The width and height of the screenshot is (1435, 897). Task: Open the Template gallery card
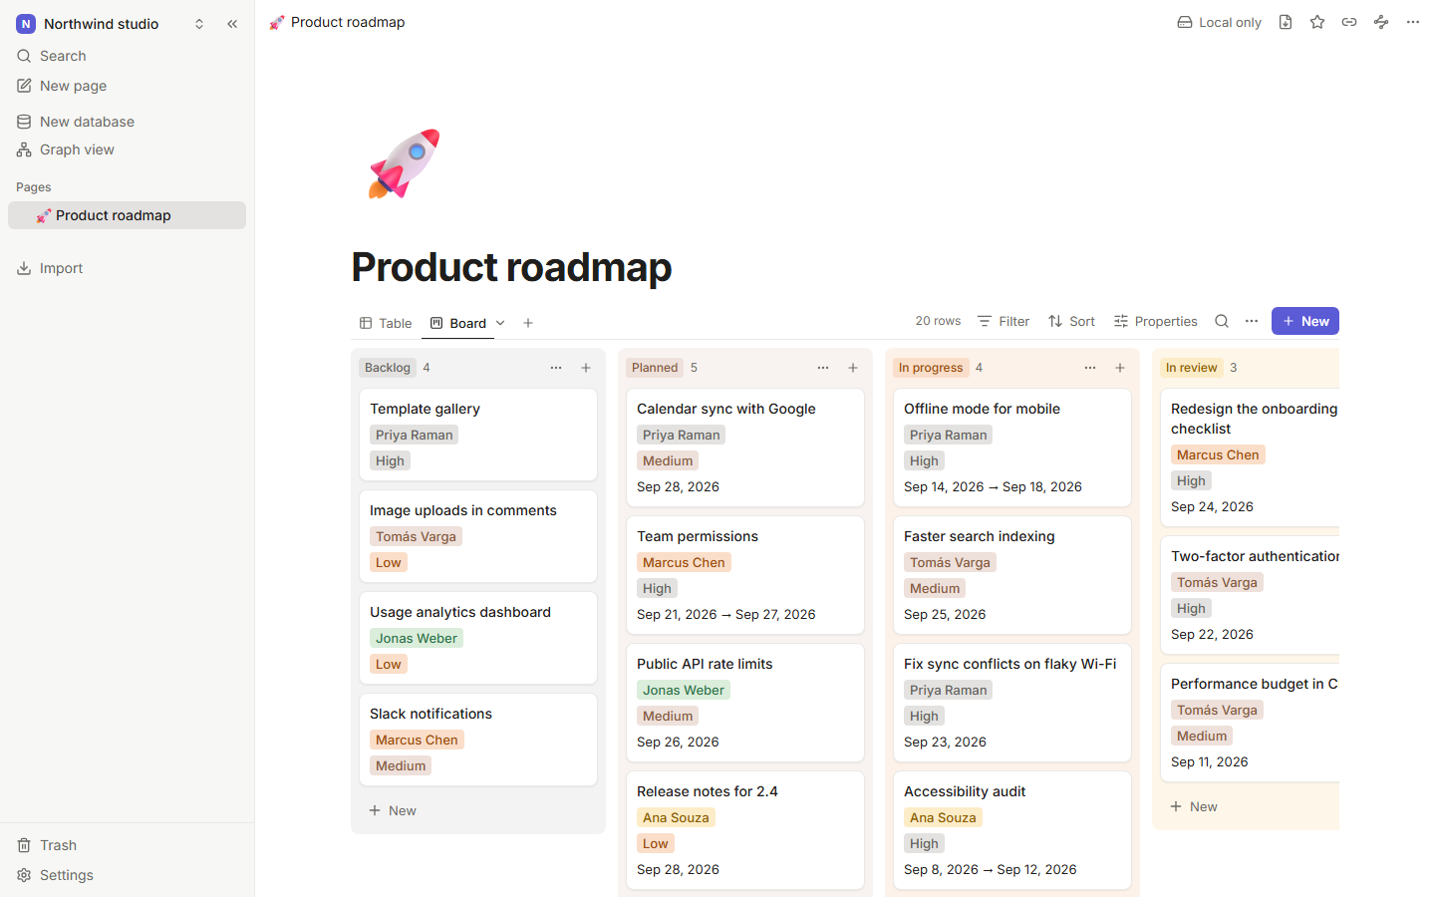point(478,435)
